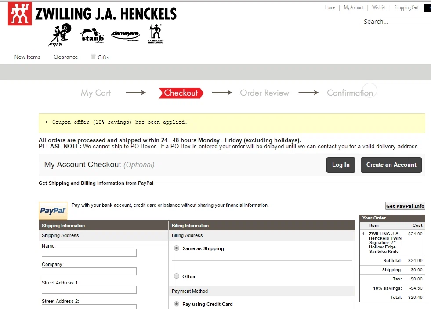The width and height of the screenshot is (431, 309).
Task: Go to My Cart step
Action: (x=96, y=93)
